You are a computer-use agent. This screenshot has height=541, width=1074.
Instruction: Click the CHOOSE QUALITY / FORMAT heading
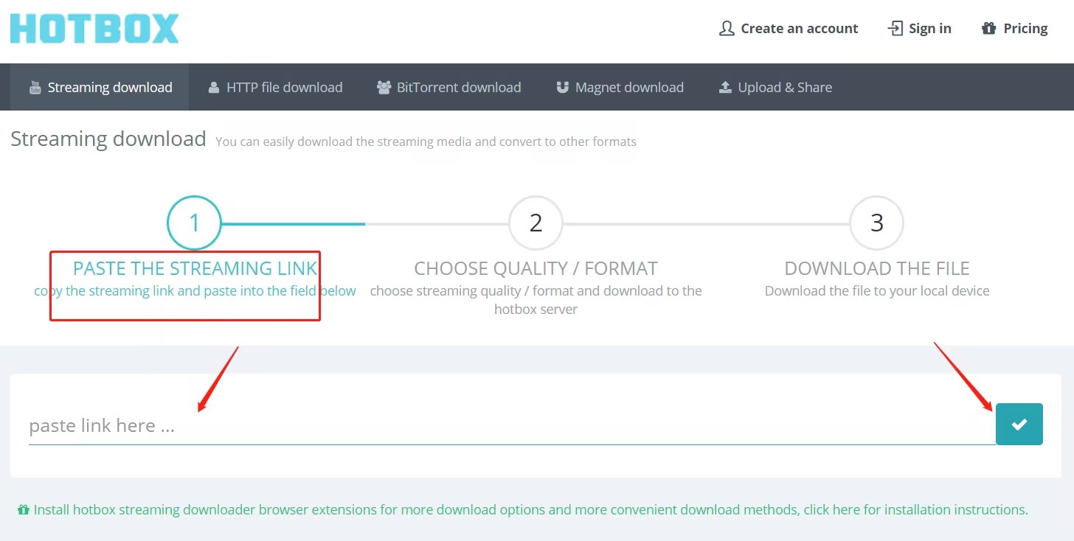coord(536,268)
